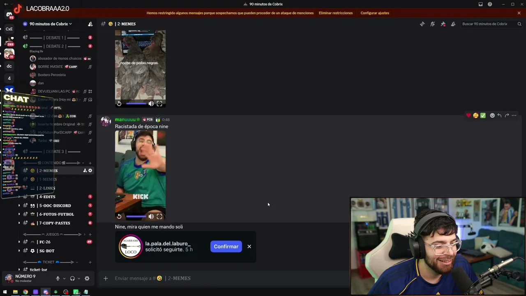Open pinned messages

click(x=443, y=24)
